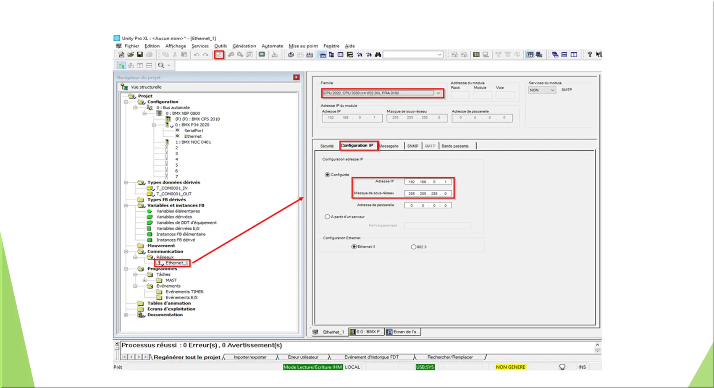The width and height of the screenshot is (714, 388).
Task: Click the Paste clipboard icon
Action: click(184, 55)
